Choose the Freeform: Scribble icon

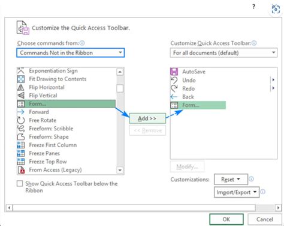(21, 129)
